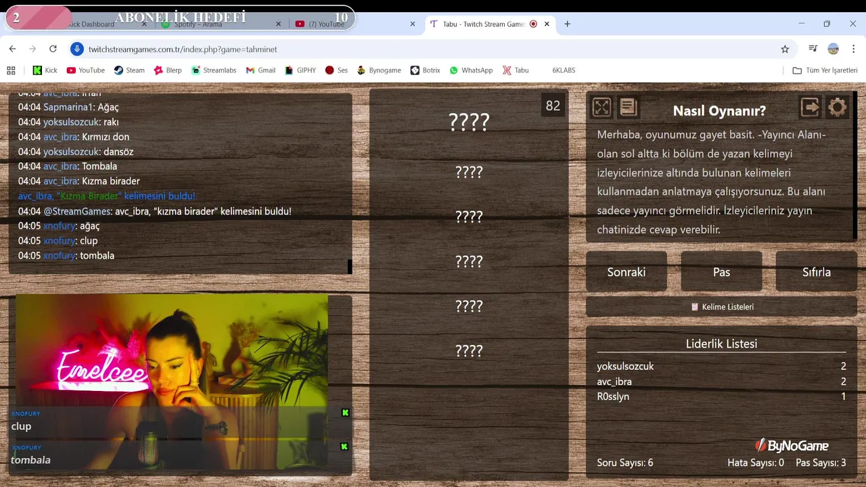The width and height of the screenshot is (866, 487).
Task: Click the Sonraki button
Action: click(626, 272)
